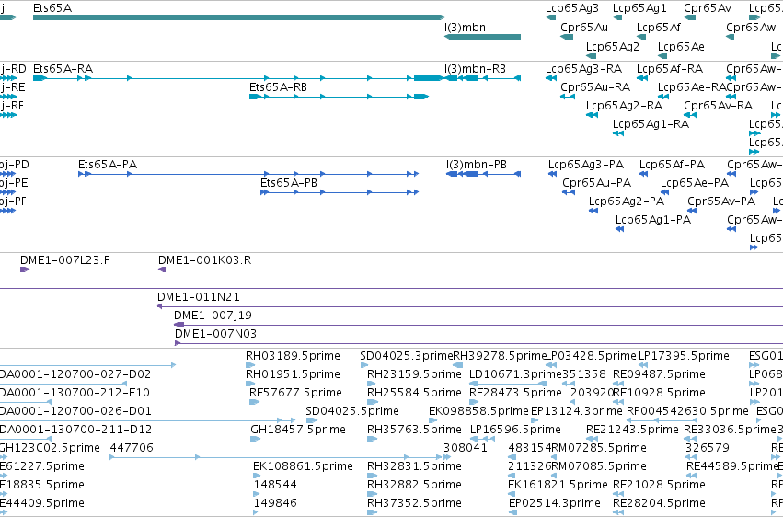The height and width of the screenshot is (517, 783).
Task: Click the Lcp65Ag1-PA protein
Action: pyautogui.click(x=620, y=229)
